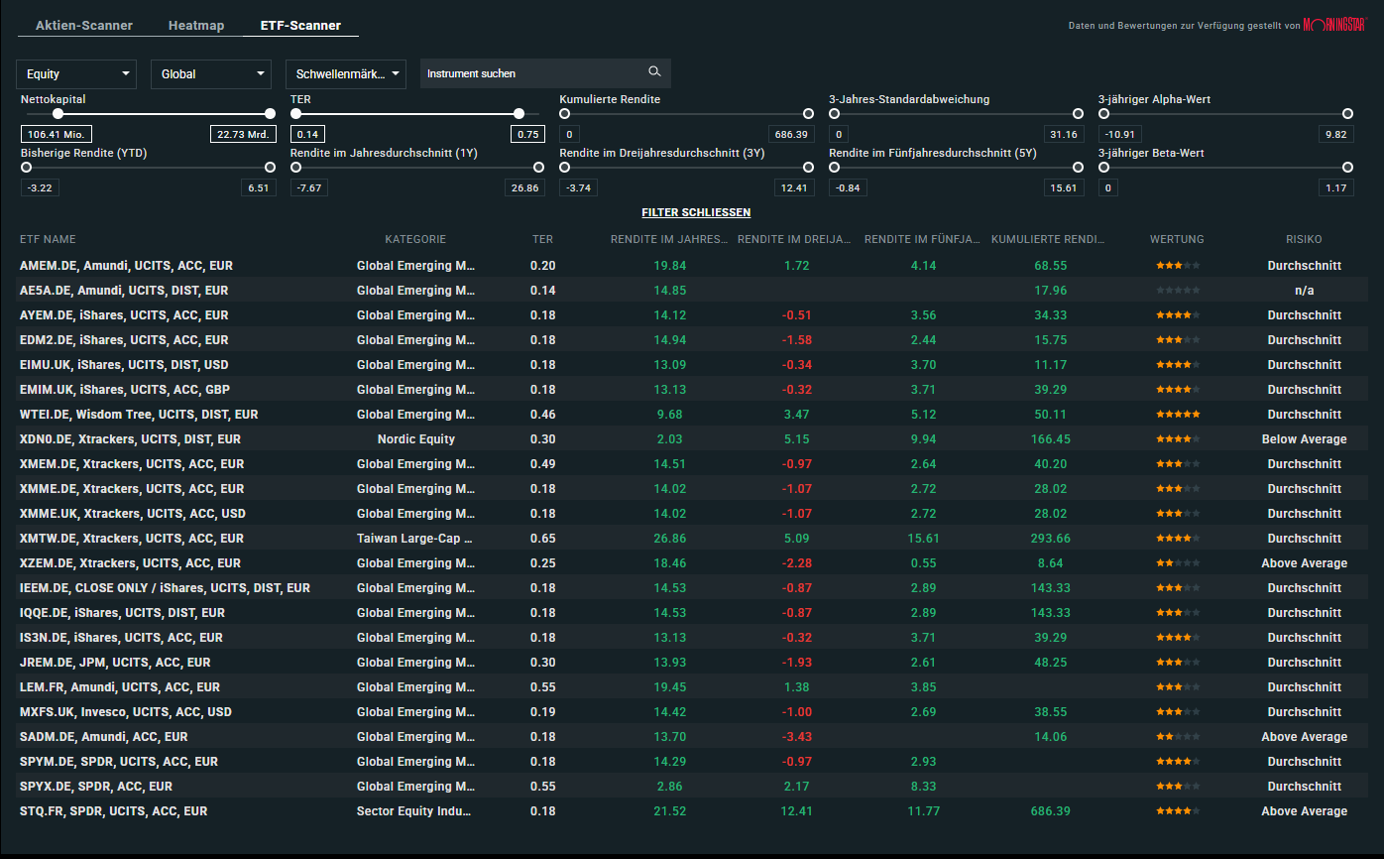Click the greyed-out rating stars of AE5A.DE
The height and width of the screenshot is (859, 1384).
(1177, 290)
